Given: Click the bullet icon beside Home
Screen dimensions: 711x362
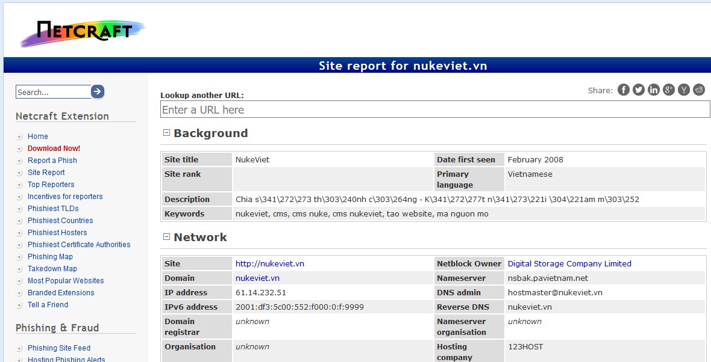Looking at the screenshot, I should 19,137.
